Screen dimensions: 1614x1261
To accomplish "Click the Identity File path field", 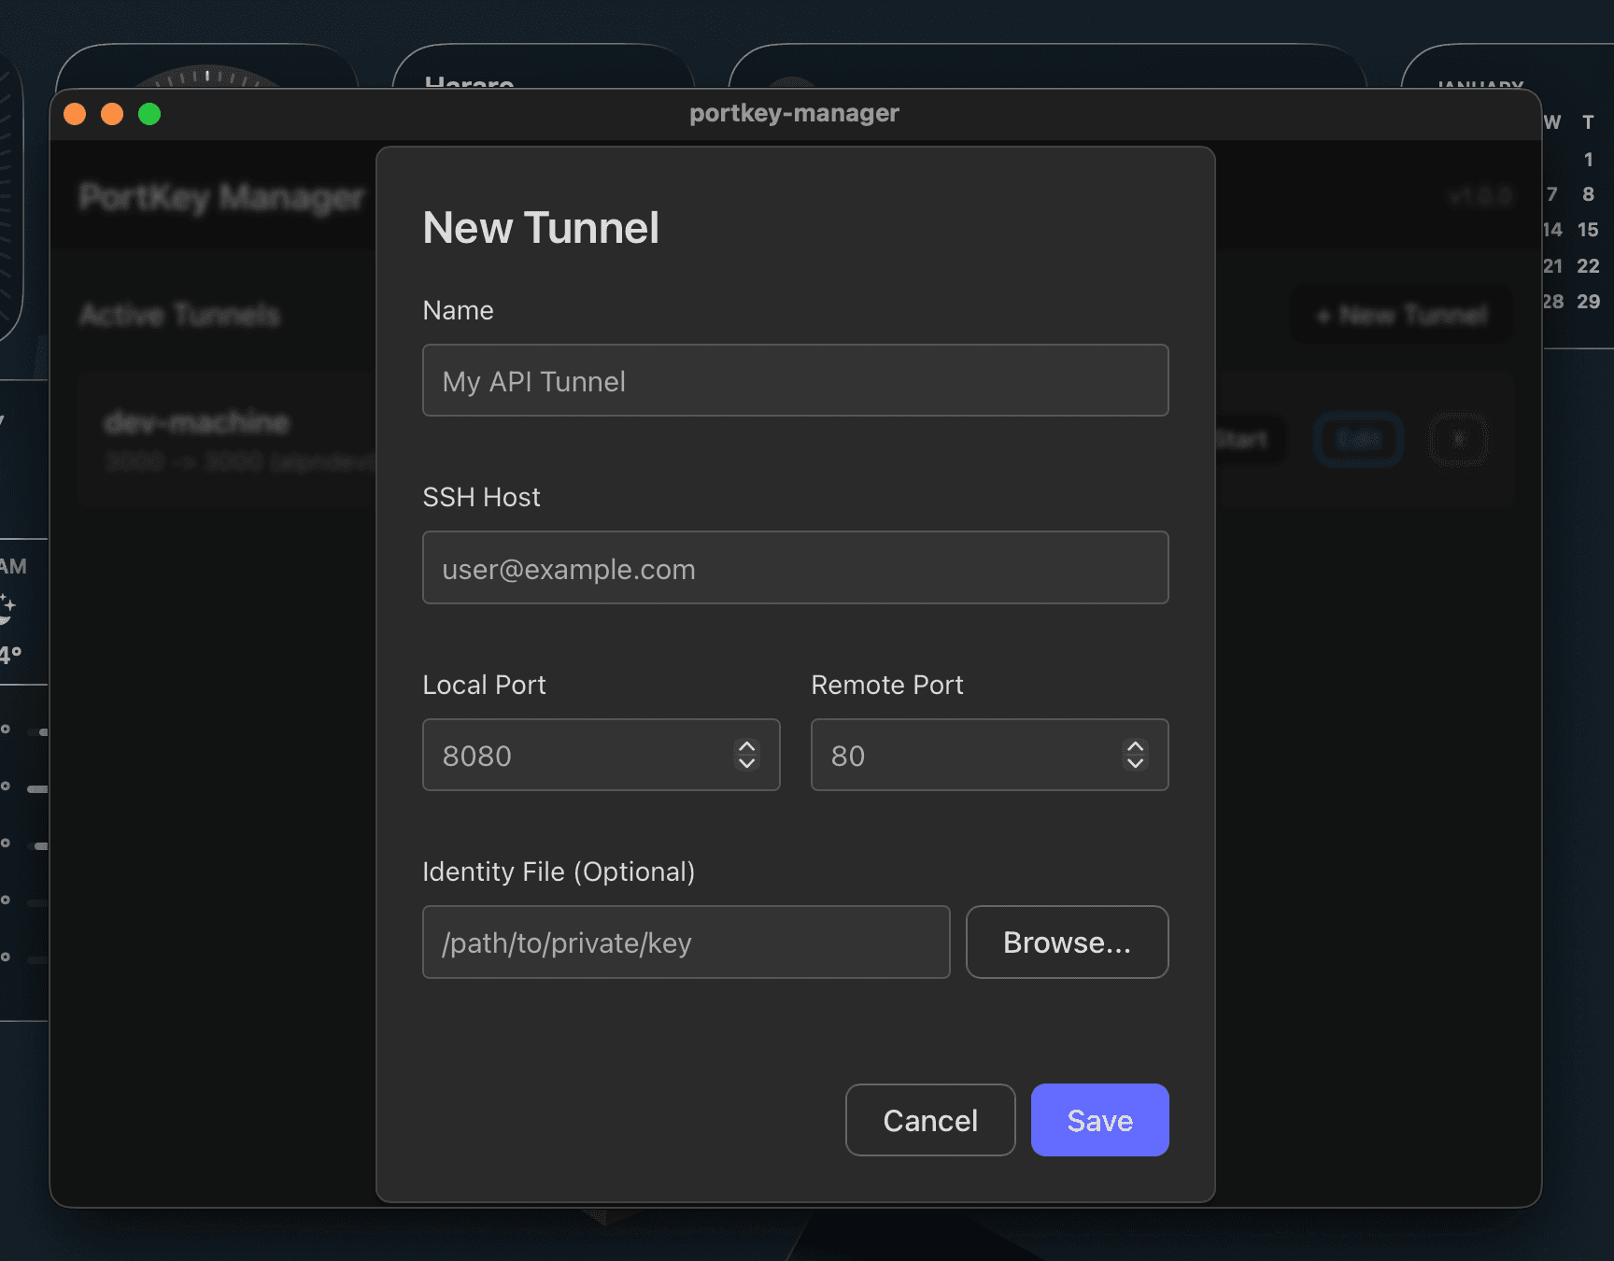I will point(686,942).
